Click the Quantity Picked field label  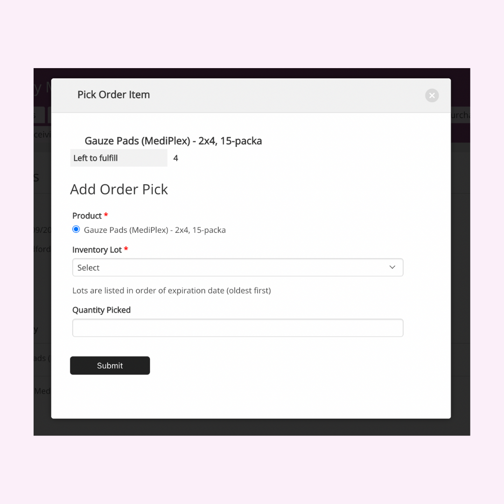(101, 310)
